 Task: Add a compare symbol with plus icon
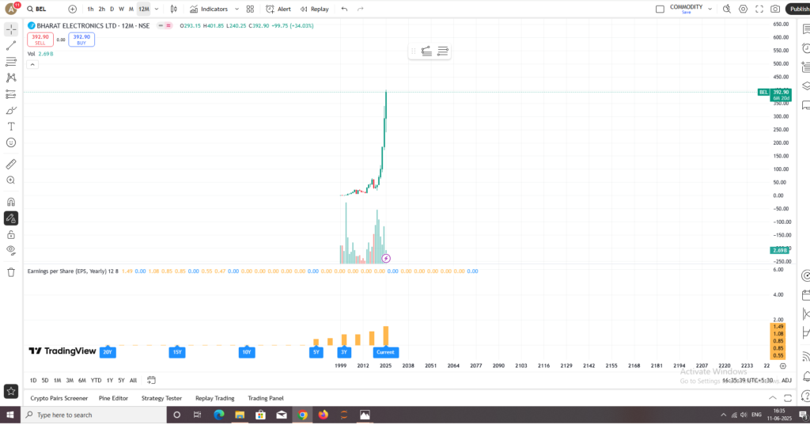(72, 9)
